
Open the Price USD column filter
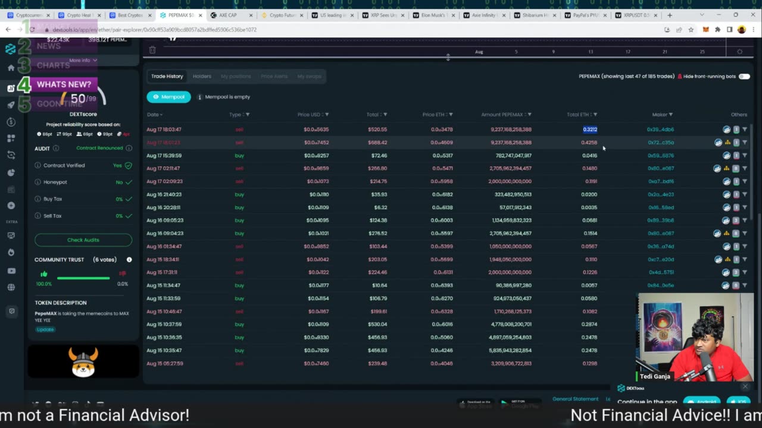click(327, 115)
